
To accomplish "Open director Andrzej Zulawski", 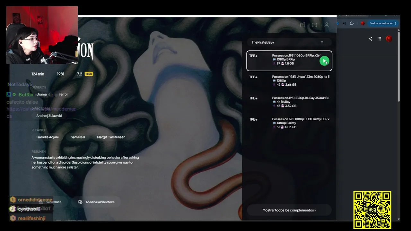I will click(x=49, y=116).
